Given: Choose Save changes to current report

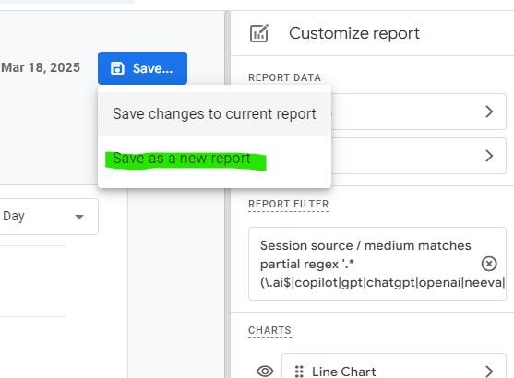Looking at the screenshot, I should point(214,114).
